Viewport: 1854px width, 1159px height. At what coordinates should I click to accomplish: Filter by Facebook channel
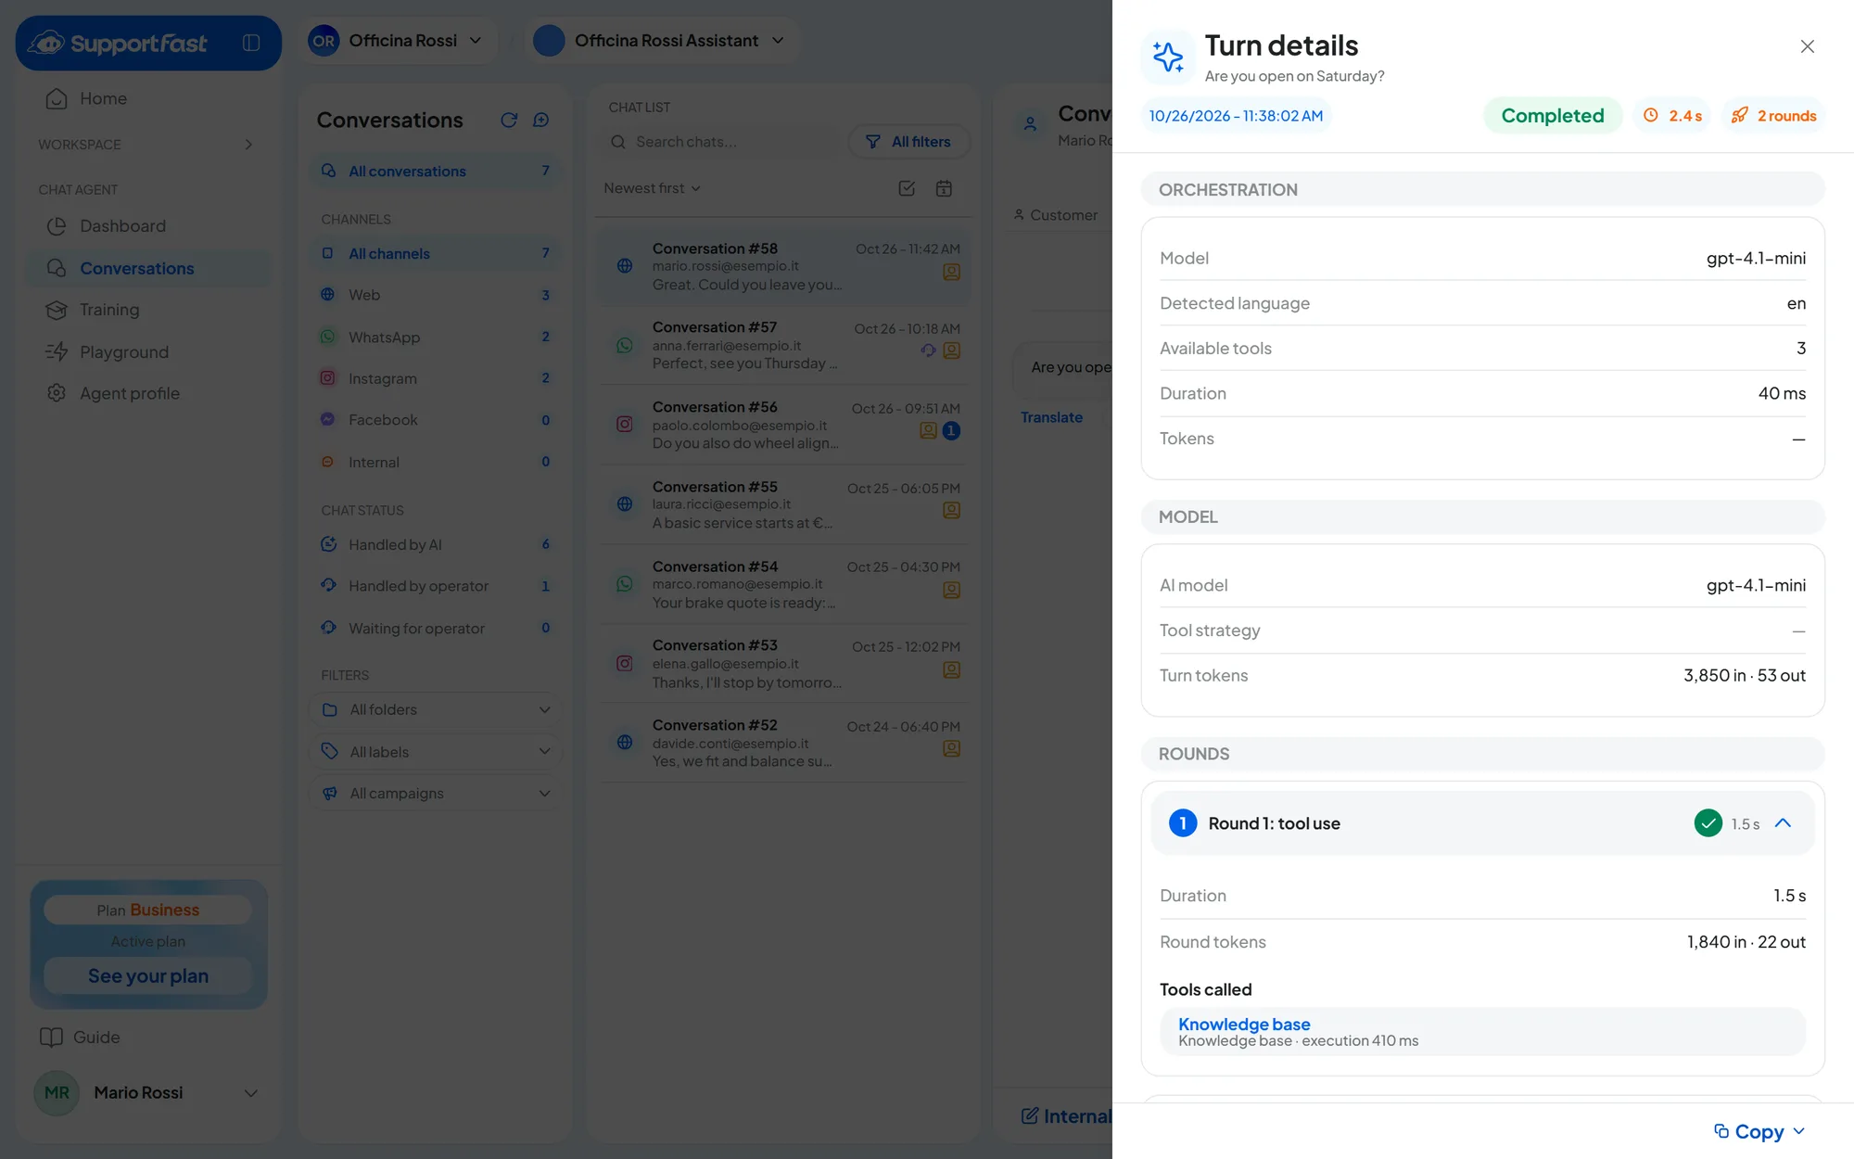[436, 420]
